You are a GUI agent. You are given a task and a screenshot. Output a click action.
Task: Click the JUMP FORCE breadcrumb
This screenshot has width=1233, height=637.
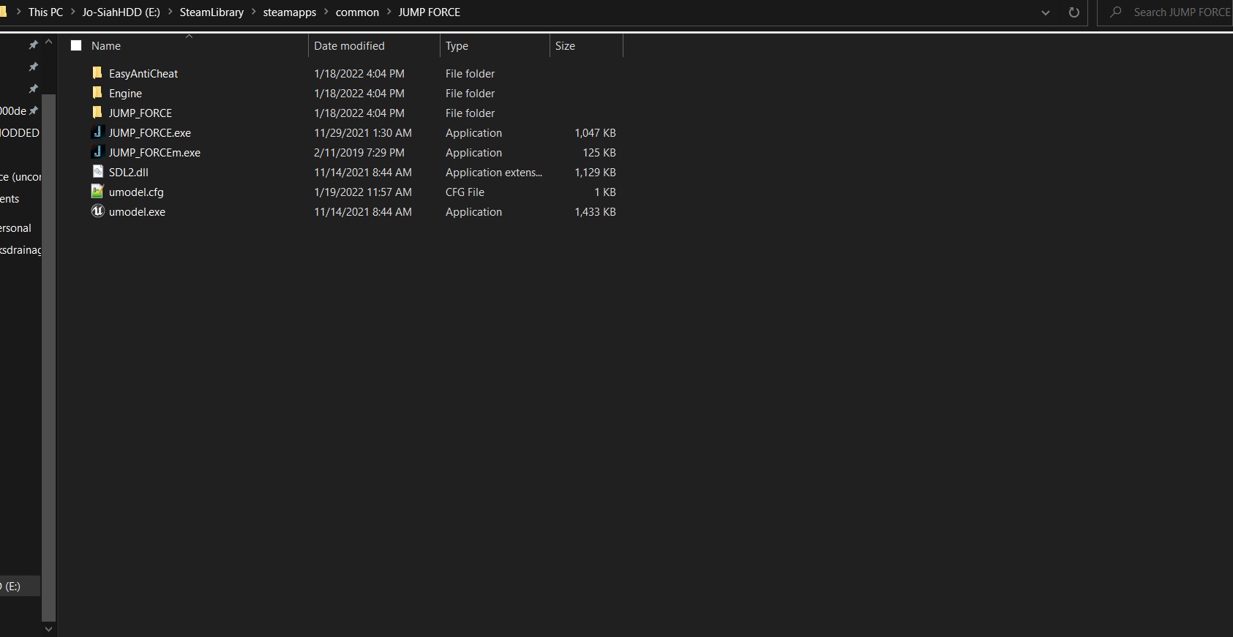point(430,12)
